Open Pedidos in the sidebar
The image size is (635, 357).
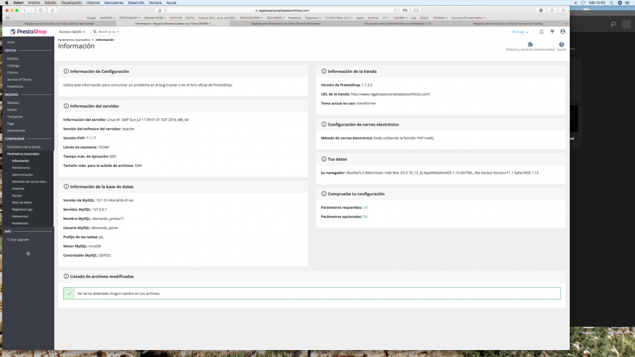click(x=13, y=59)
